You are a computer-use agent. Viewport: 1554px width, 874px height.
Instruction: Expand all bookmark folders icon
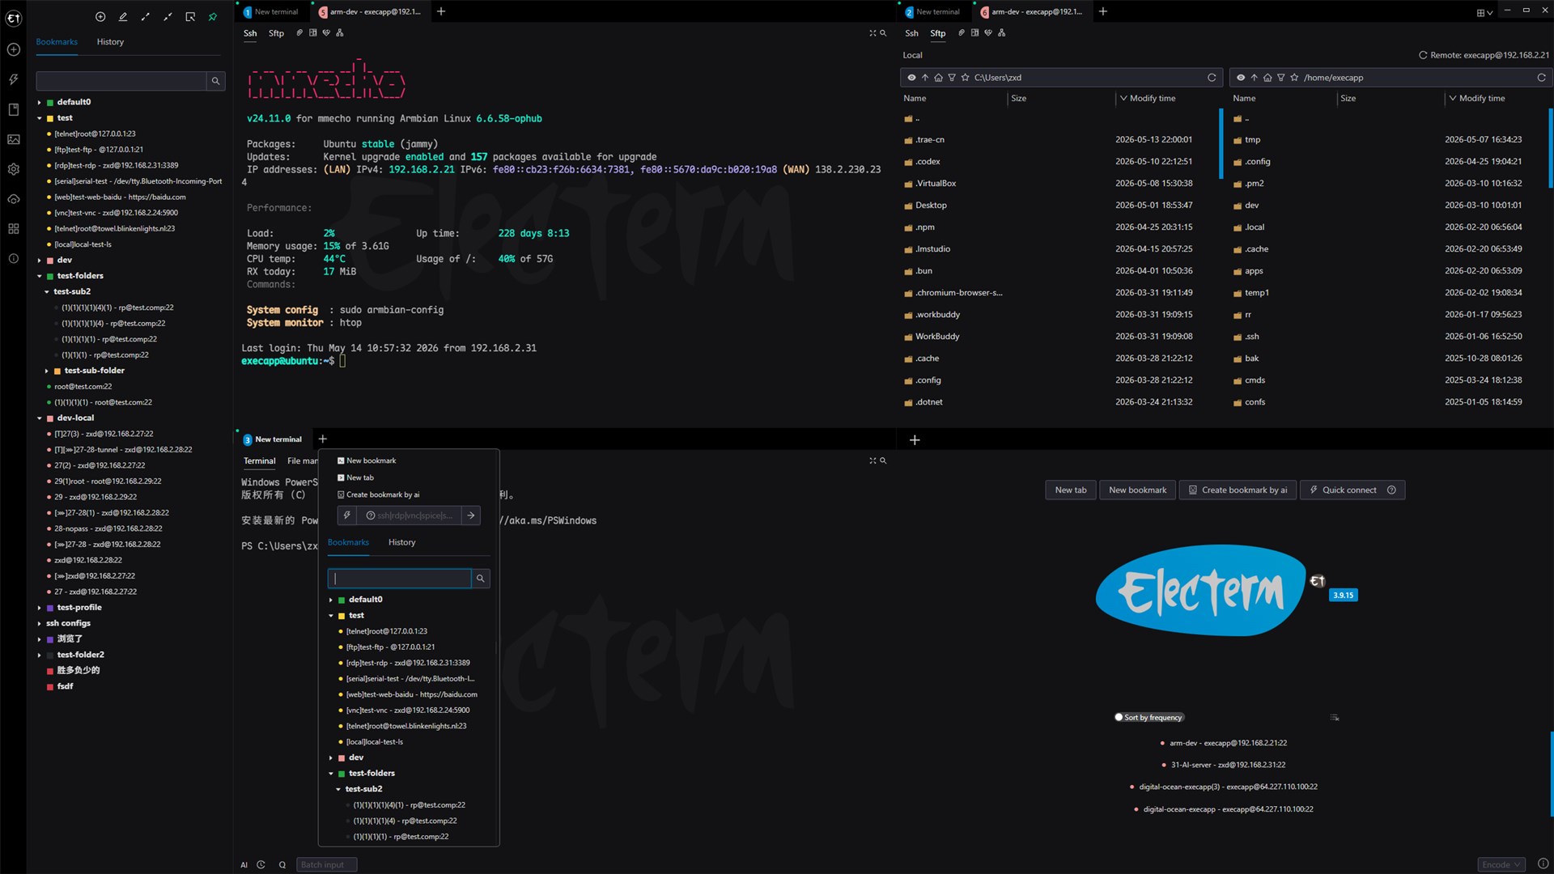click(146, 16)
